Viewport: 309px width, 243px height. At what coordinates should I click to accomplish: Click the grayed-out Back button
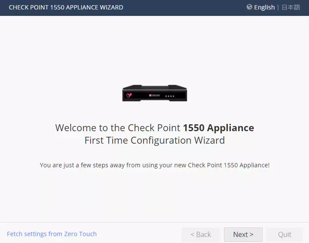point(200,234)
